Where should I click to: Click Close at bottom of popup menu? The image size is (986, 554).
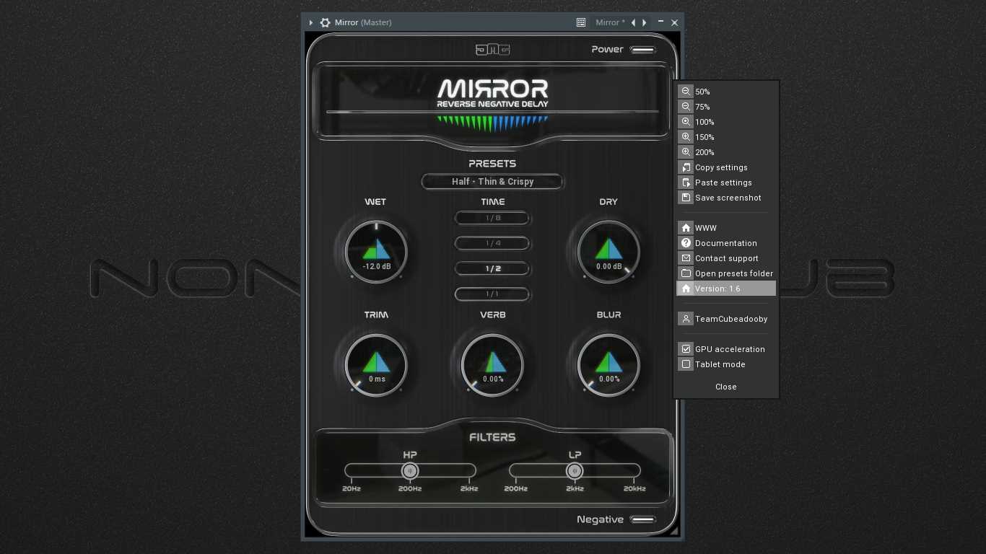pyautogui.click(x=726, y=387)
